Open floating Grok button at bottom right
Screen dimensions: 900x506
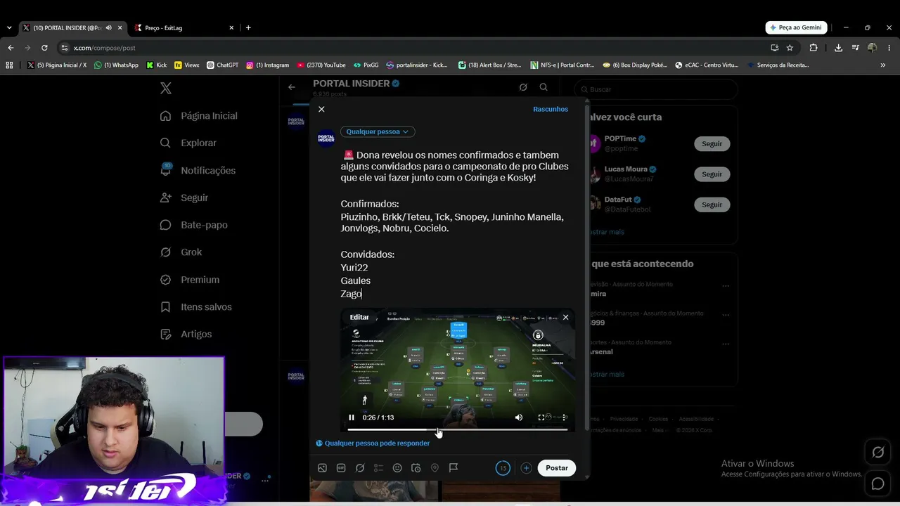pyautogui.click(x=878, y=453)
